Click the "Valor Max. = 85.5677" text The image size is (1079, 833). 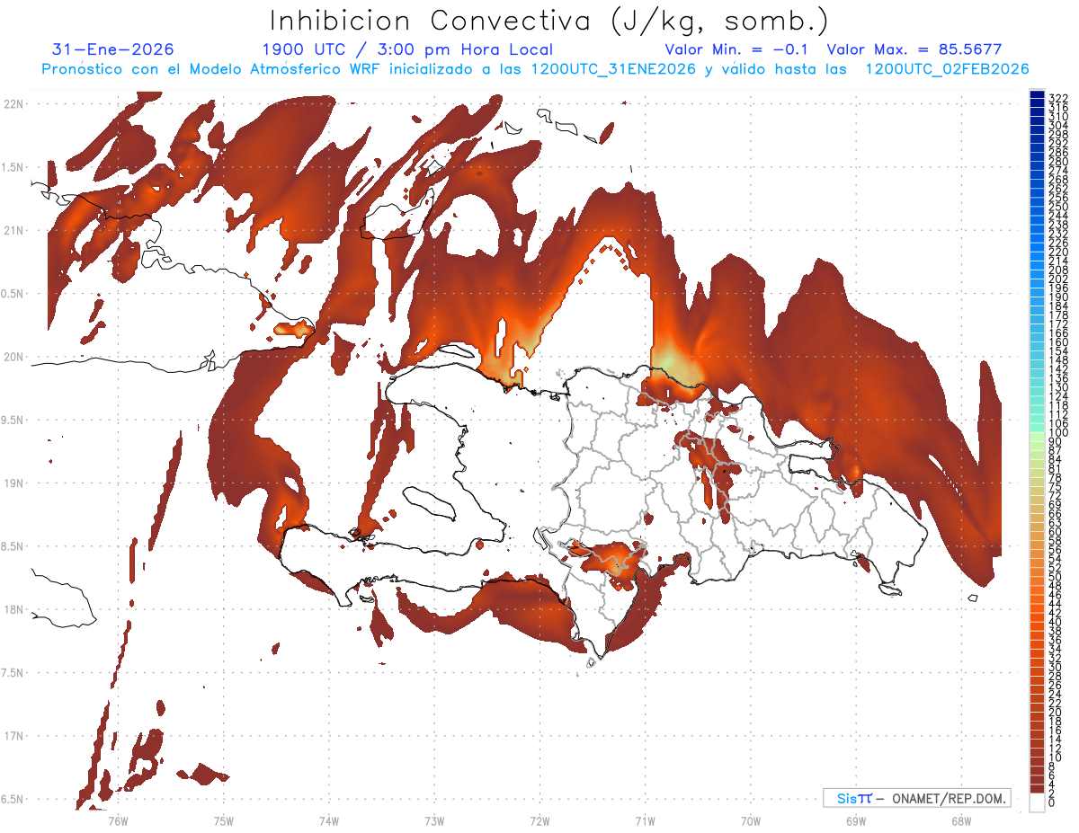(x=914, y=49)
